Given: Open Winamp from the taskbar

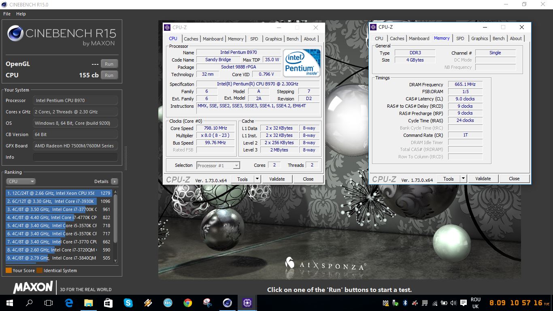Looking at the screenshot, I should [148, 302].
